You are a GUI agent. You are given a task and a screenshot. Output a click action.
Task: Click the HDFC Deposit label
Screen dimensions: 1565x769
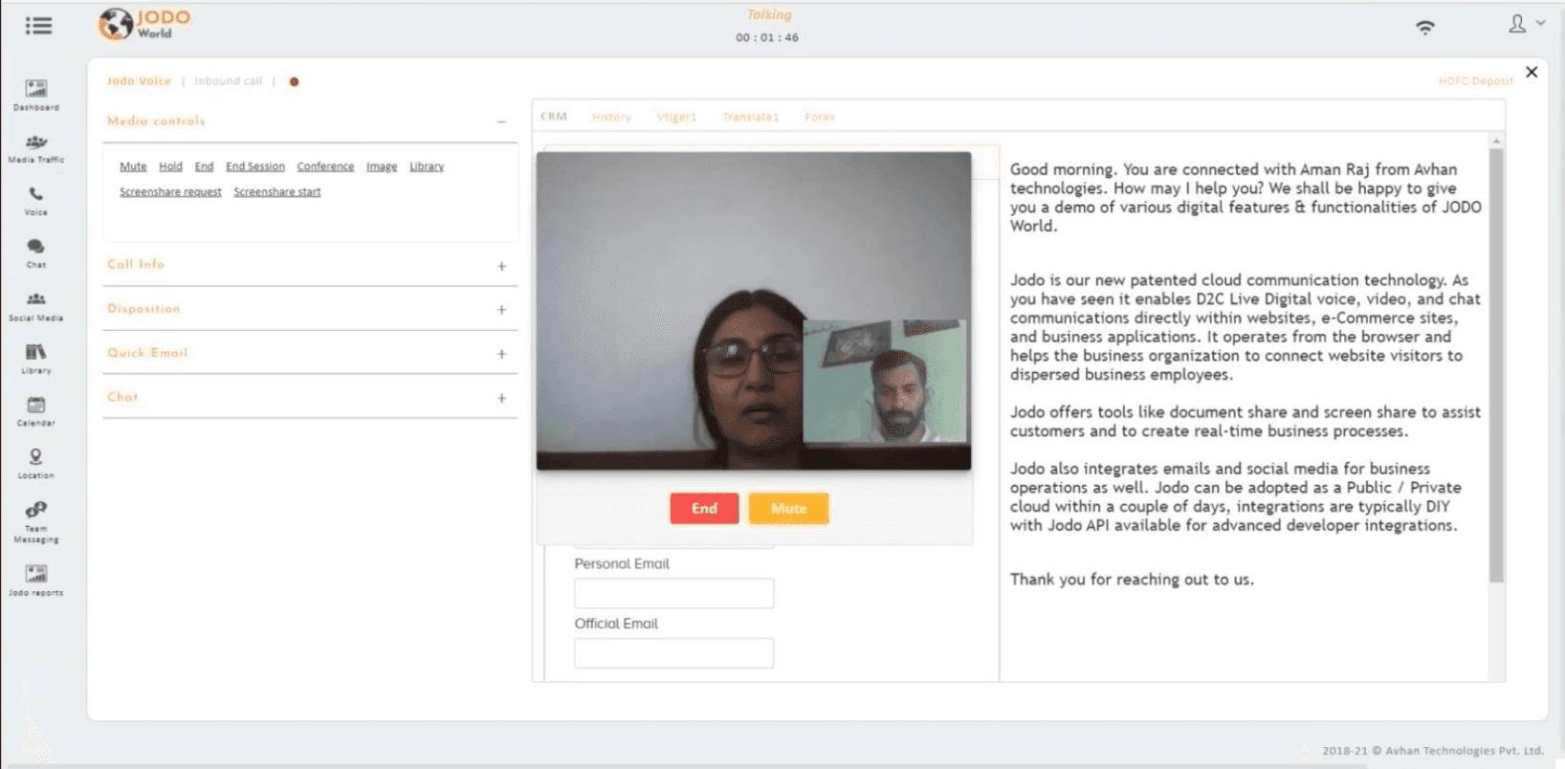[x=1476, y=81]
